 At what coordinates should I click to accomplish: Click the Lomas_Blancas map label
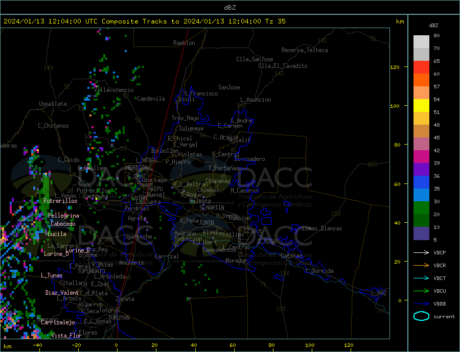point(322,228)
